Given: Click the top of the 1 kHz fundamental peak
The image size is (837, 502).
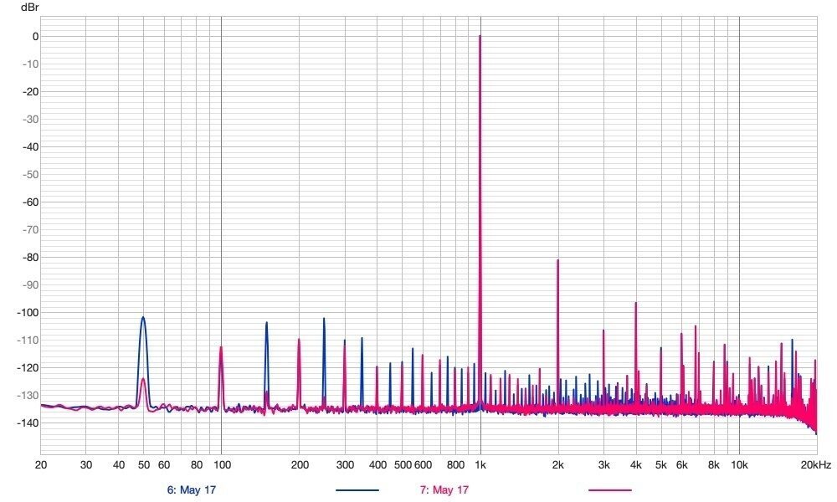Looking at the screenshot, I should pos(480,37).
